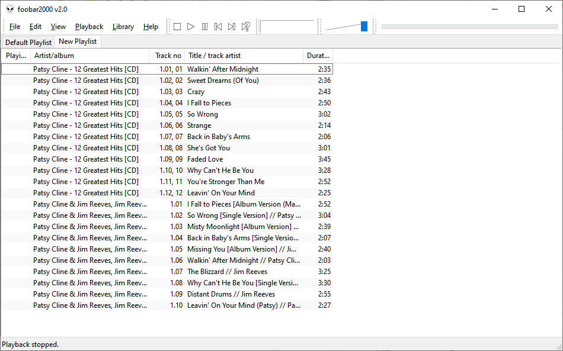Click the random playback icon
563x351 pixels.
[x=246, y=27]
